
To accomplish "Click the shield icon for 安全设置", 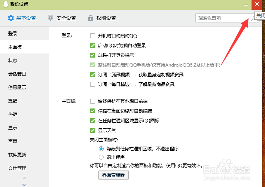I will [51, 18].
